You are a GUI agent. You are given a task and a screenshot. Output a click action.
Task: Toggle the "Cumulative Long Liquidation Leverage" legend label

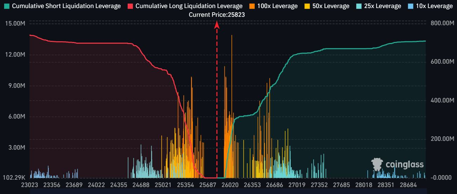click(189, 6)
